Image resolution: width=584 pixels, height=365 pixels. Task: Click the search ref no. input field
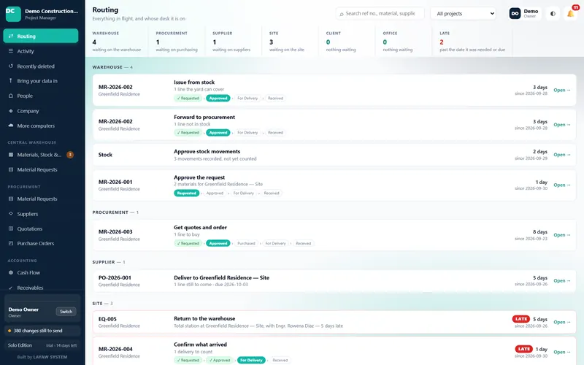coord(380,13)
